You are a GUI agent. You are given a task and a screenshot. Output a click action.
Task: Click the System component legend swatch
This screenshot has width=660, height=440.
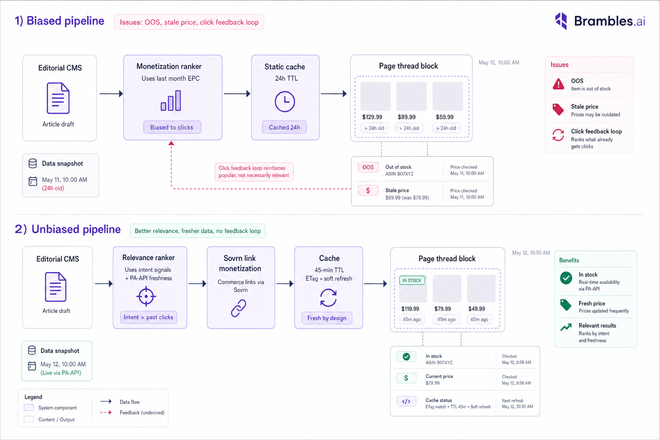coord(29,407)
